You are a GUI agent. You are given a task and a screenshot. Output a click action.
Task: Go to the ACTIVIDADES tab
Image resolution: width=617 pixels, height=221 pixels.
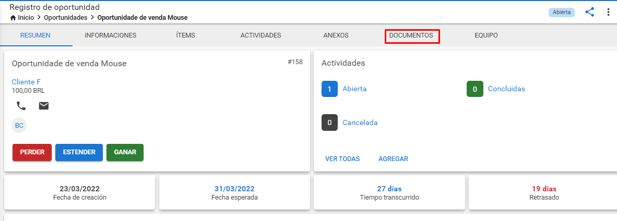tap(260, 35)
